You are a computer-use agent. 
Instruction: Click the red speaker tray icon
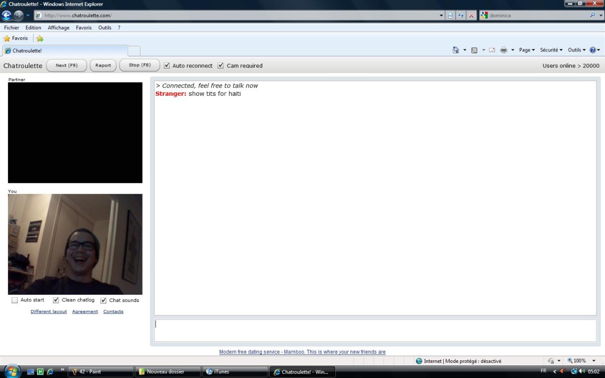pos(562,371)
